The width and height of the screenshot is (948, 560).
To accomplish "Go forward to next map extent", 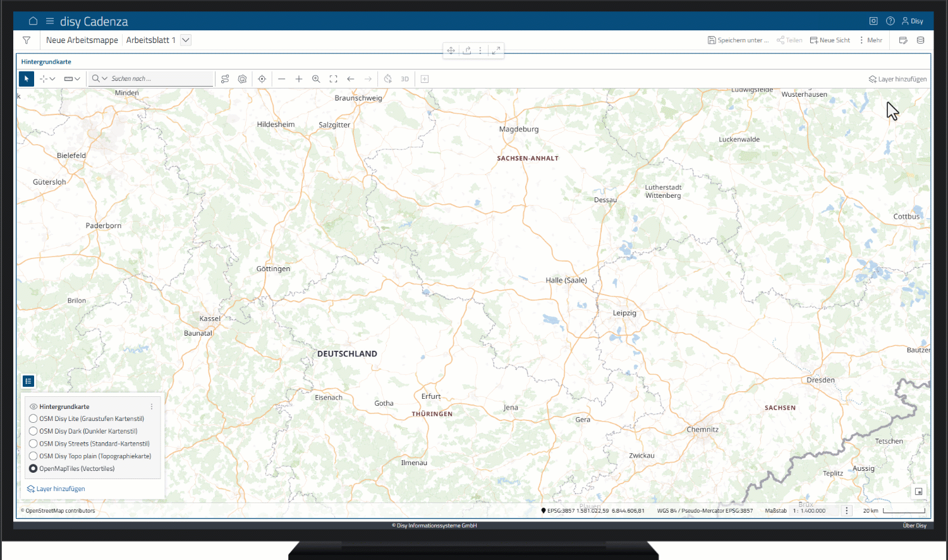I will [x=368, y=79].
